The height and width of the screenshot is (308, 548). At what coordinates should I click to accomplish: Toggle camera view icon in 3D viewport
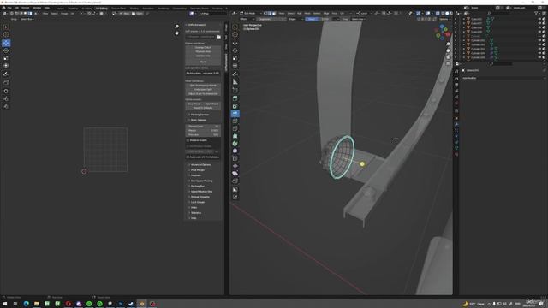pyautogui.click(x=448, y=57)
